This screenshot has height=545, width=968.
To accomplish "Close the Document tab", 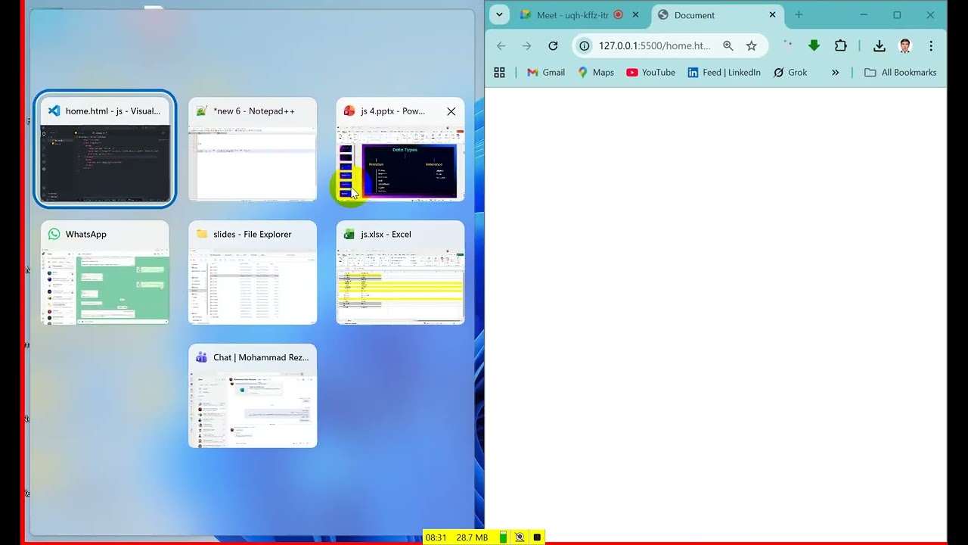I will pos(773,15).
